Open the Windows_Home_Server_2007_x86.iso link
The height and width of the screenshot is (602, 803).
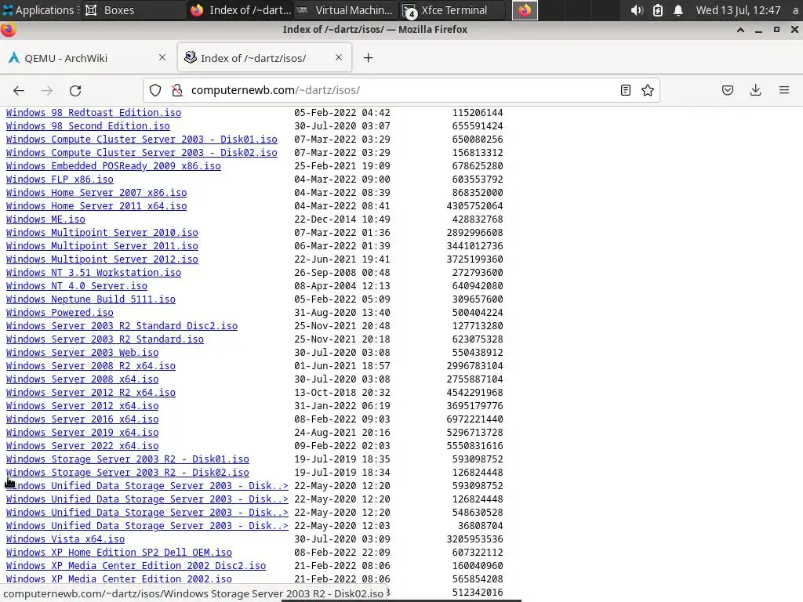(x=96, y=193)
